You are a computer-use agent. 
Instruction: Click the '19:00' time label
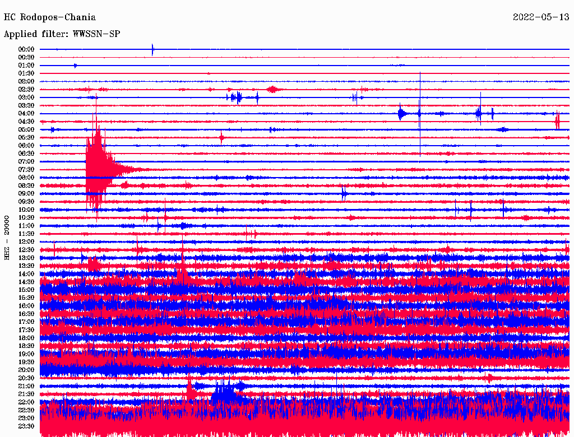click(26, 354)
